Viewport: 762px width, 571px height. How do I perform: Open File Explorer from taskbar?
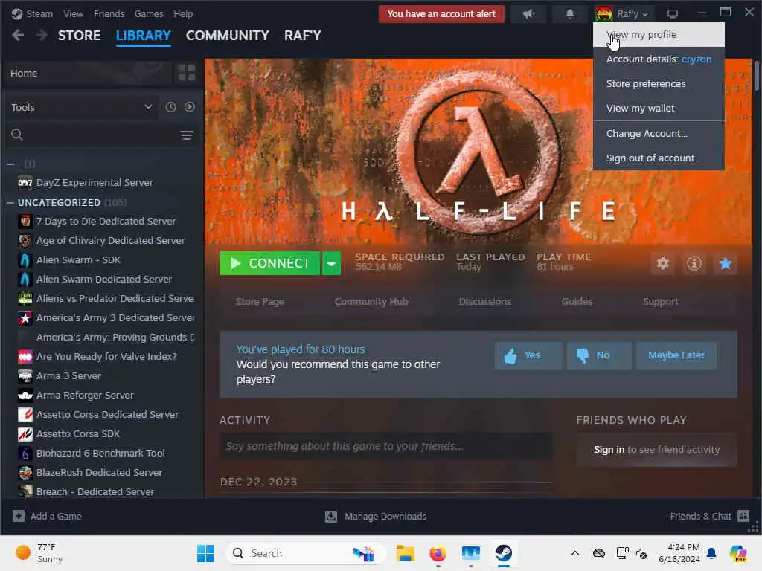pyautogui.click(x=405, y=553)
